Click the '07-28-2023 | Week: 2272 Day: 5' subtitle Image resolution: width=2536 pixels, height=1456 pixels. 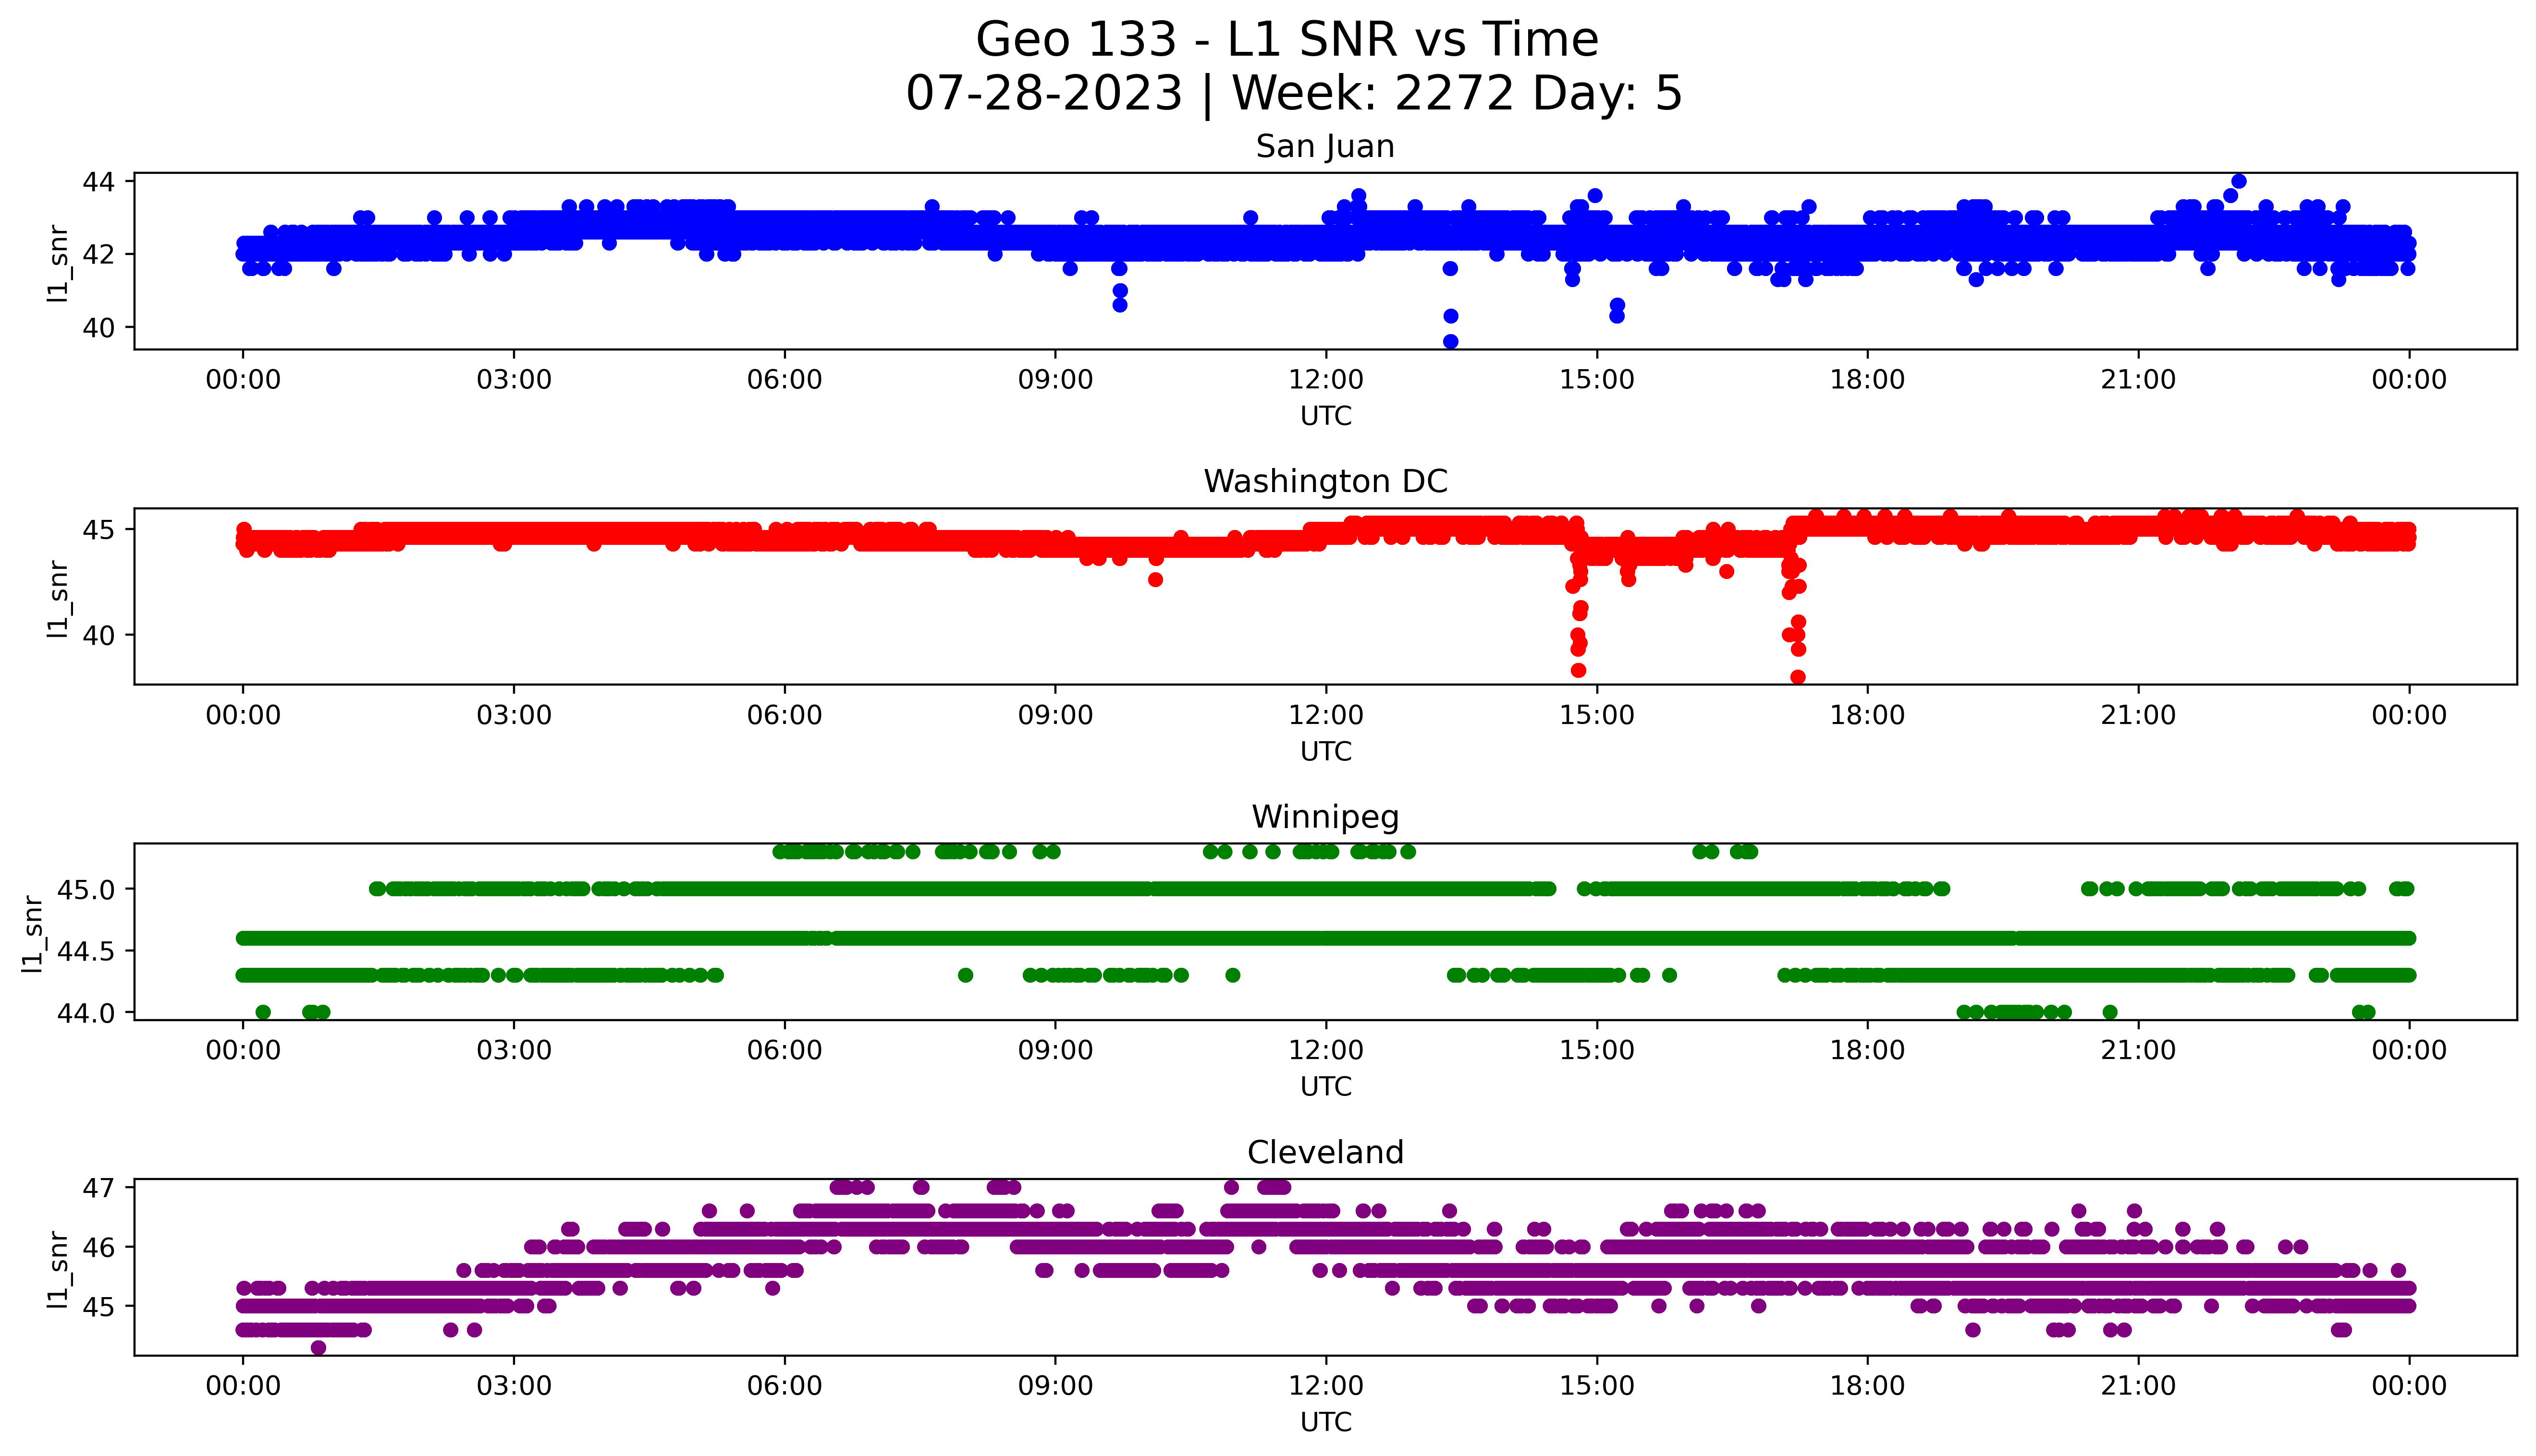[x=1294, y=93]
